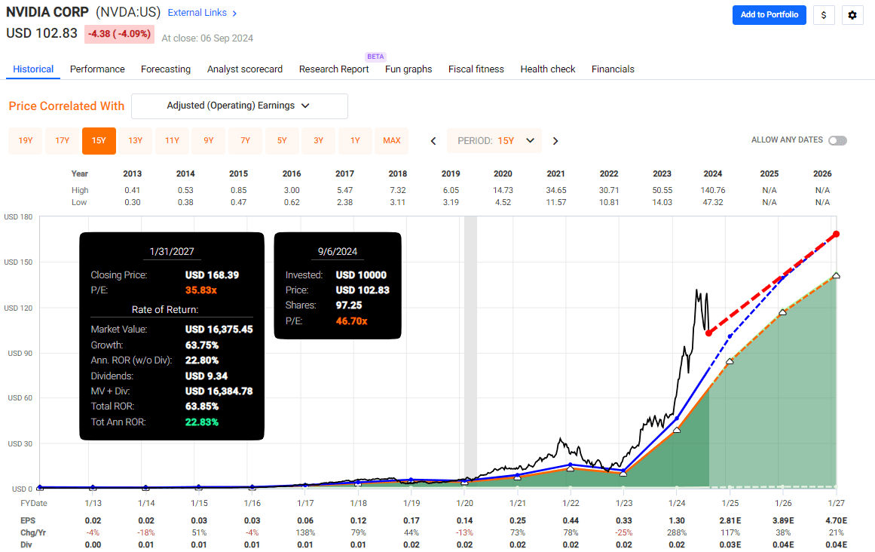
Task: Select the MAX time range button
Action: [391, 141]
